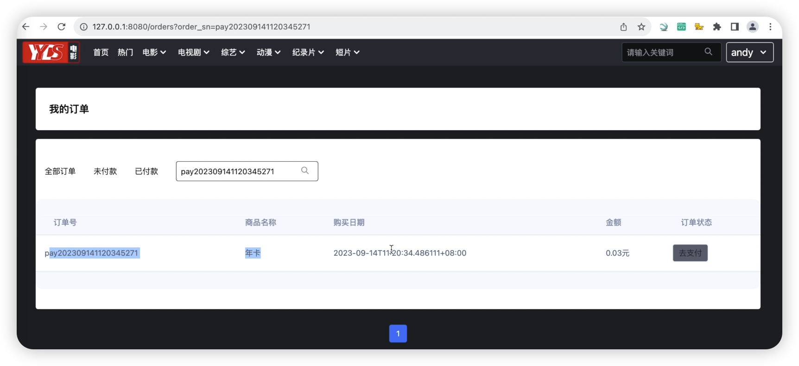Click order number pay202309141120345271 in table row
The width and height of the screenshot is (799, 366).
pos(92,253)
